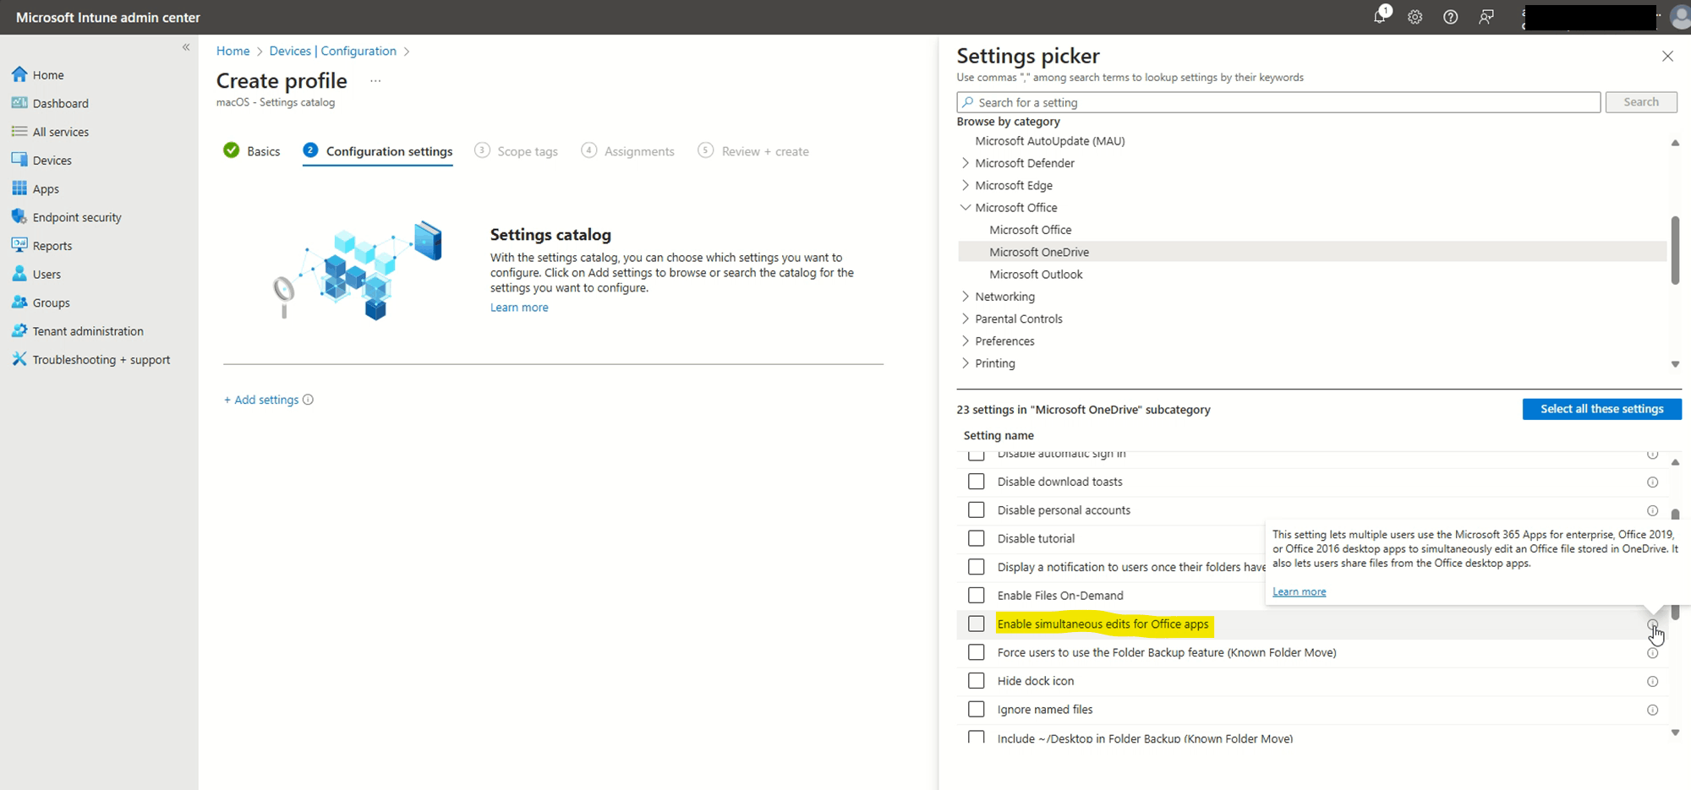
Task: Open the Feedback icon in the header
Action: (1486, 17)
